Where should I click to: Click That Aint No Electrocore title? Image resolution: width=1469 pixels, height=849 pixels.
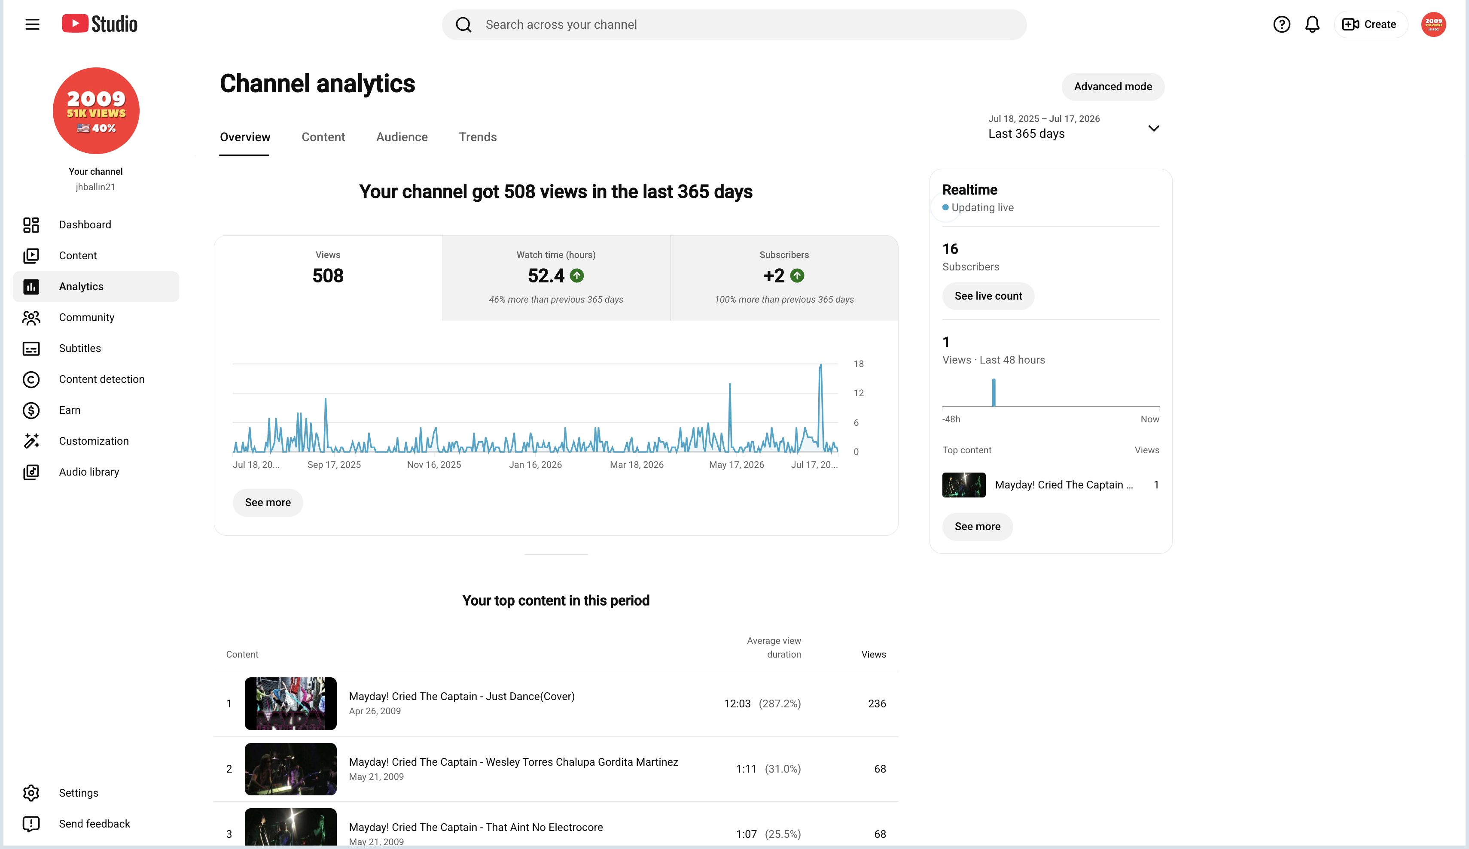point(475,828)
